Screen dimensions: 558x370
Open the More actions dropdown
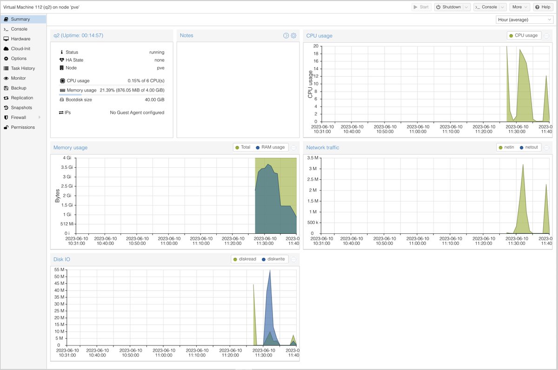(519, 7)
